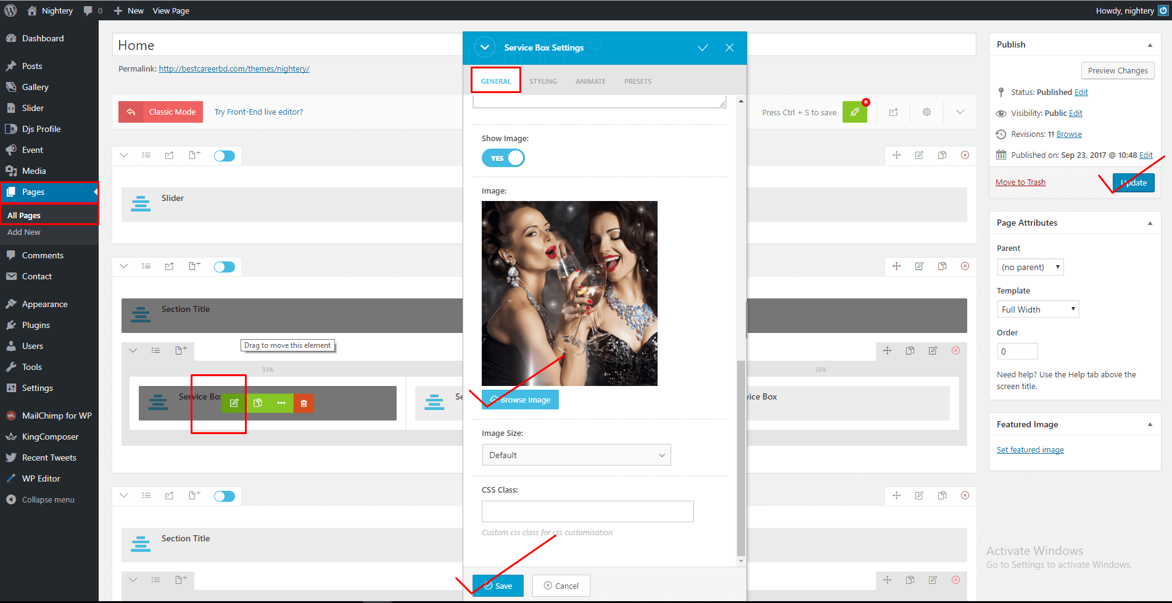The image size is (1172, 603).
Task: Click the Set featured image link
Action: [x=1030, y=450]
